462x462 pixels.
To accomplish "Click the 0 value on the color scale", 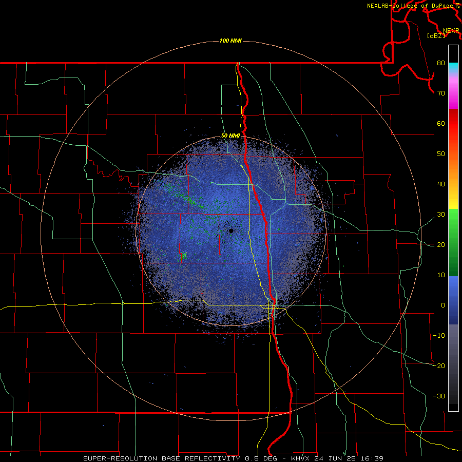I will [443, 305].
